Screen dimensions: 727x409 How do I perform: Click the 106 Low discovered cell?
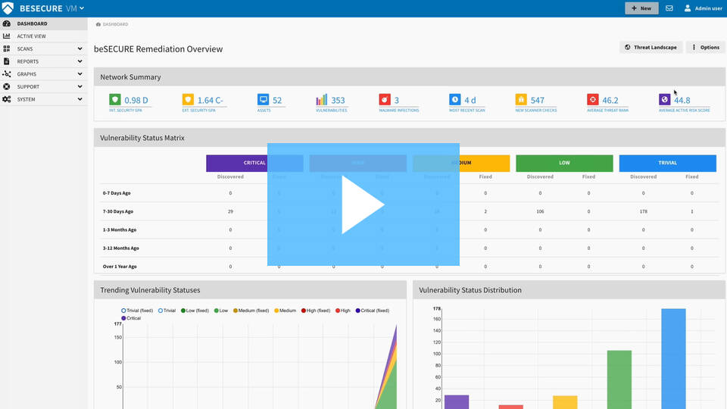coord(540,211)
